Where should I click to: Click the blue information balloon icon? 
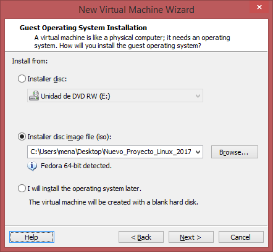[x=32, y=166]
